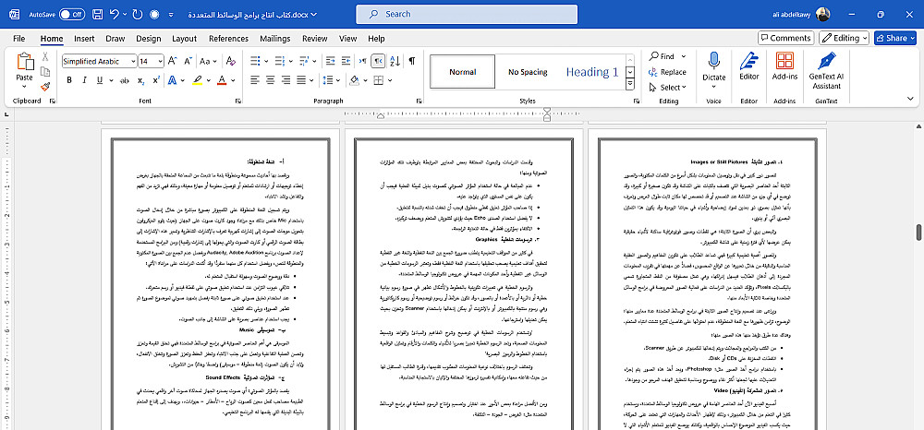This screenshot has height=430, width=924.
Task: Clear all formatting icon
Action: [231, 61]
